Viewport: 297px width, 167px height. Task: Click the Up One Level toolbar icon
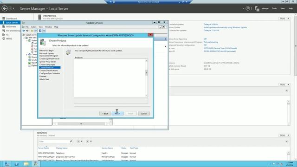(32, 31)
